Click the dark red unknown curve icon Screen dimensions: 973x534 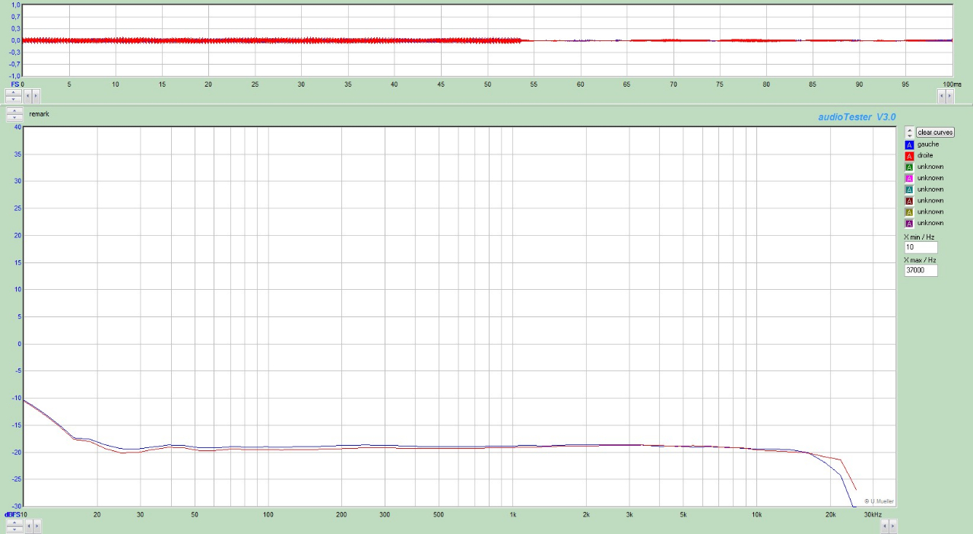click(x=909, y=200)
